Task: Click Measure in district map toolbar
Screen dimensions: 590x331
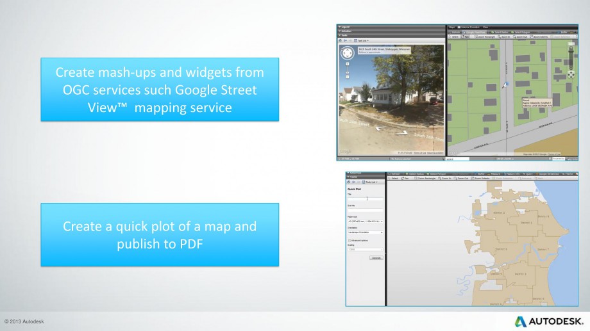Action: pos(494,174)
